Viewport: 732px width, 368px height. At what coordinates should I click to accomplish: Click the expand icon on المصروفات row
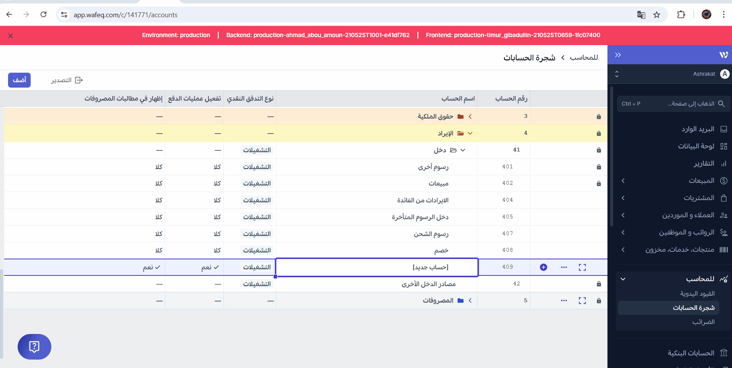point(582,301)
